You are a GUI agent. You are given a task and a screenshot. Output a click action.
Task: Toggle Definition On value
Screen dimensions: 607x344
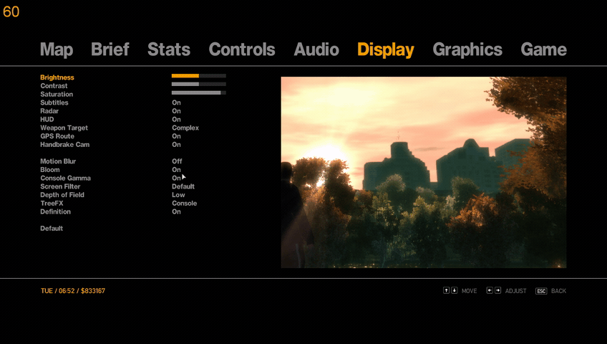176,212
